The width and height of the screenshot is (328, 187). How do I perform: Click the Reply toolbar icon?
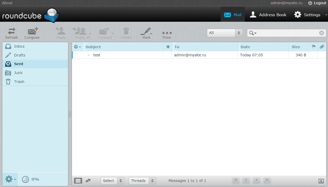click(x=61, y=33)
